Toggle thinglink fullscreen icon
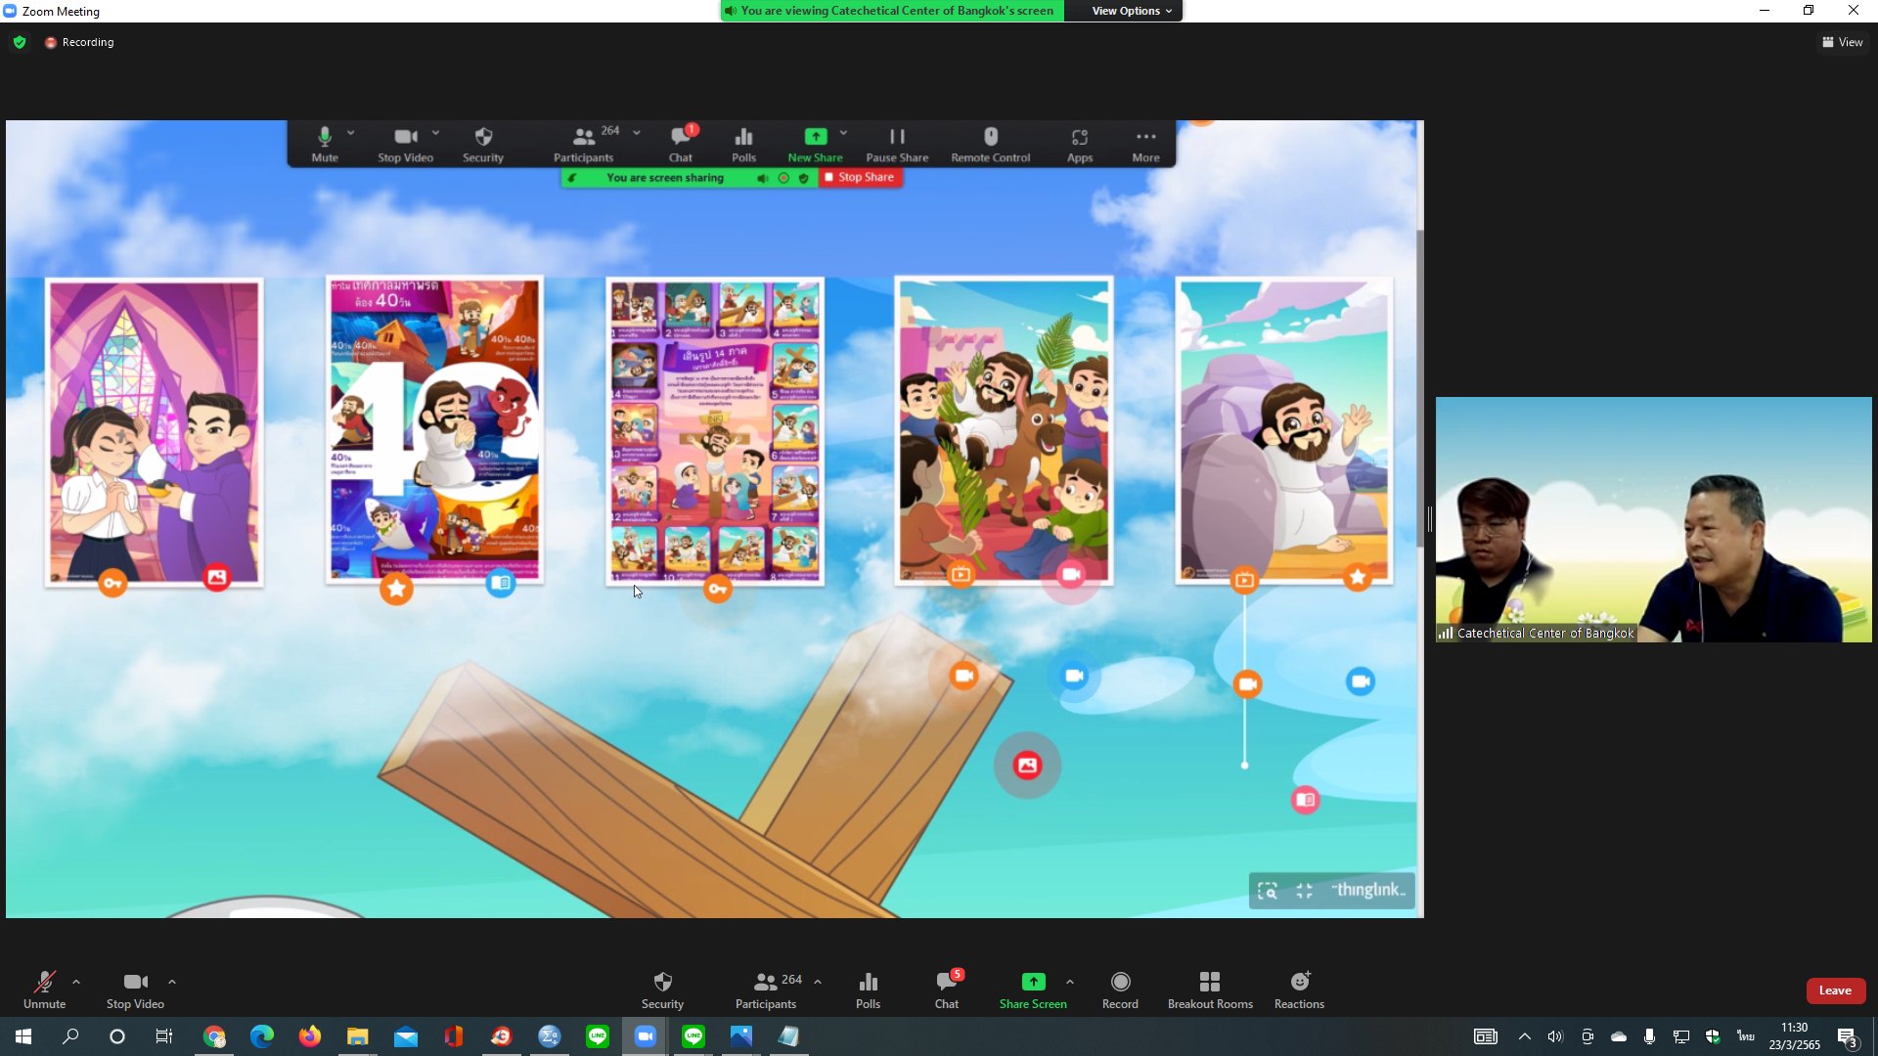 click(1304, 891)
